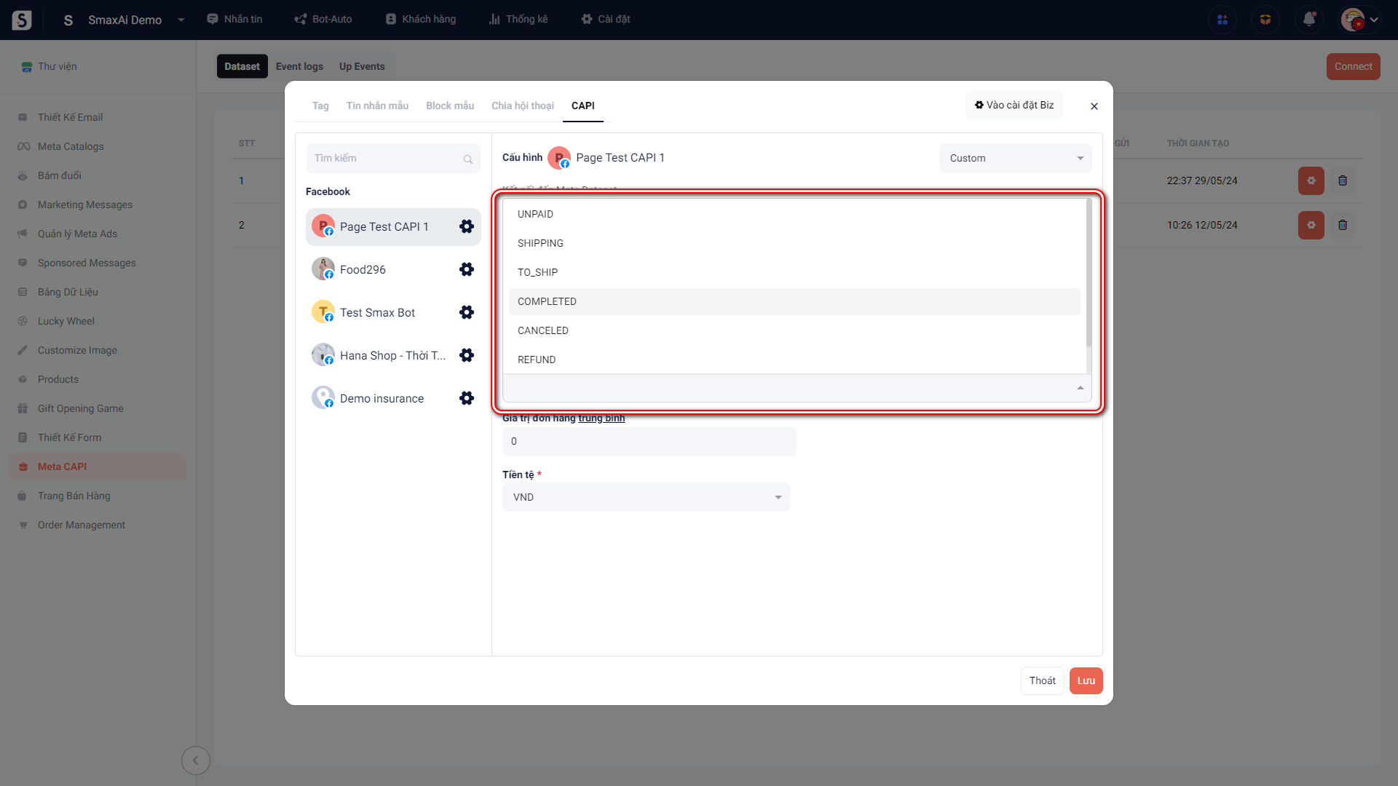The height and width of the screenshot is (786, 1398).
Task: Open gear settings for Demo insurance
Action: pos(467,398)
